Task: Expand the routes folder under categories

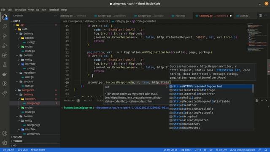Action: pyautogui.click(x=29, y=108)
